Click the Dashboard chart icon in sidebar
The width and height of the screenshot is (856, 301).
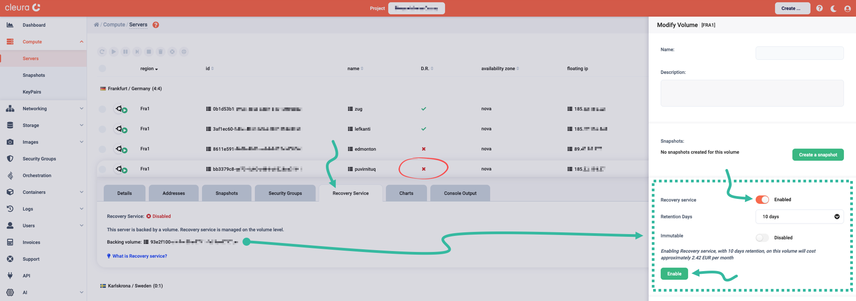click(x=10, y=25)
